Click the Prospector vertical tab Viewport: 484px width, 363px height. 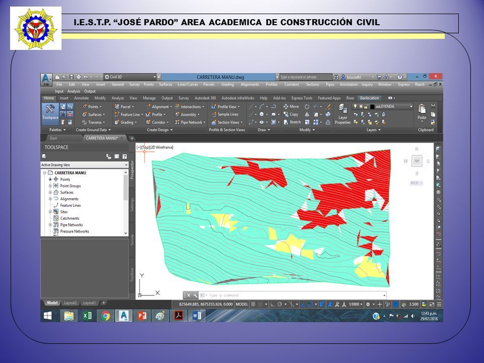click(132, 170)
